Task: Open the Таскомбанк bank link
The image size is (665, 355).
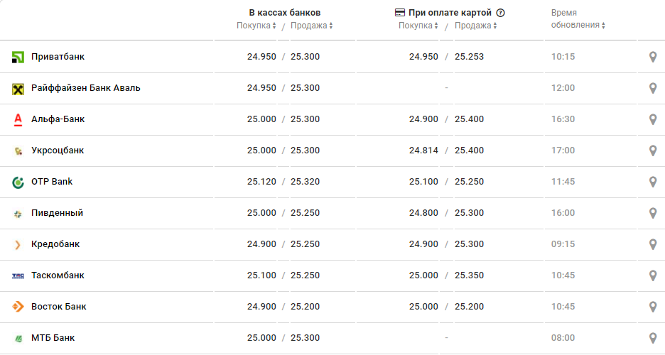Action: [x=58, y=275]
